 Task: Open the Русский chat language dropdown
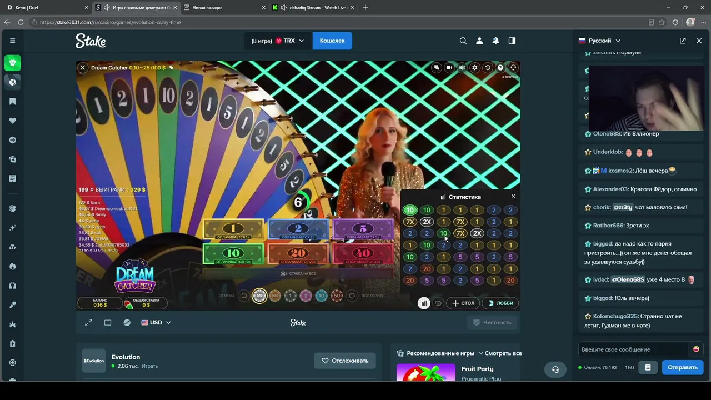click(600, 41)
